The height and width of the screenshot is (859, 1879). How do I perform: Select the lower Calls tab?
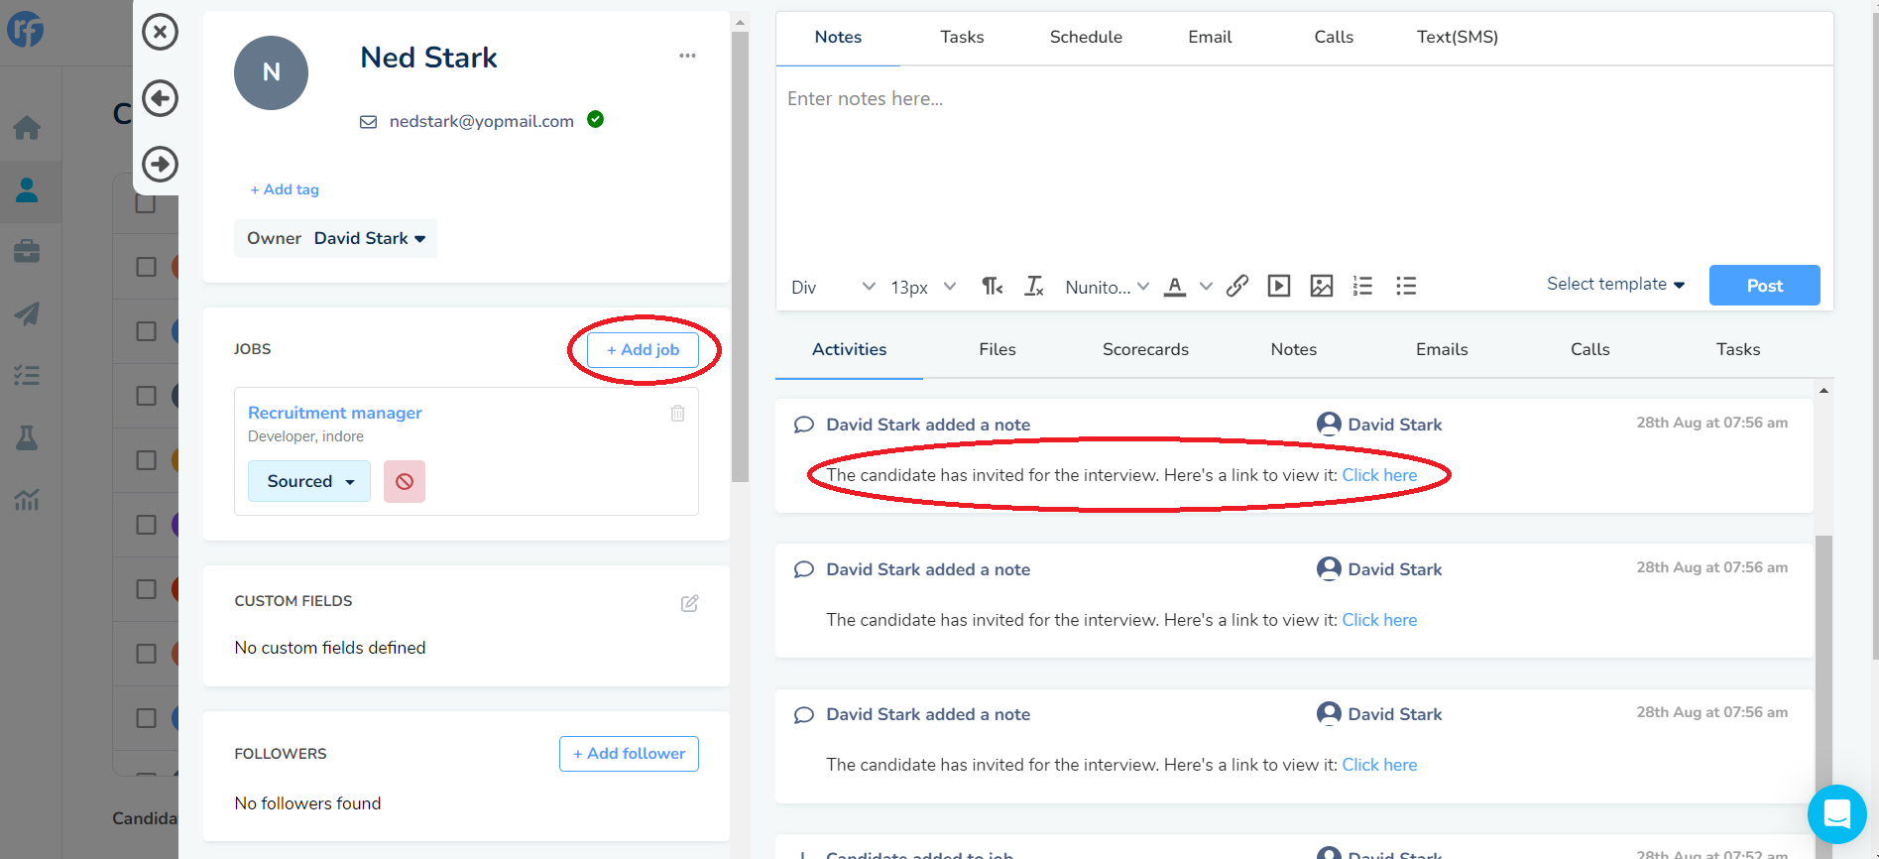point(1590,349)
